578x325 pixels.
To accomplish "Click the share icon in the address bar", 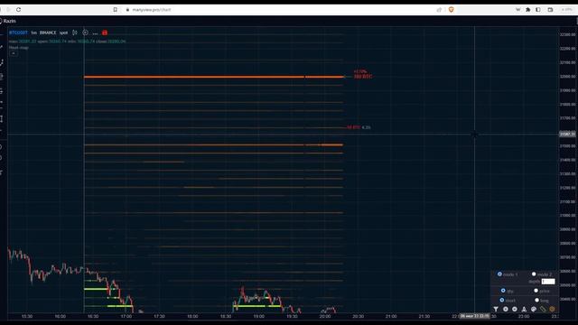I will coord(439,10).
